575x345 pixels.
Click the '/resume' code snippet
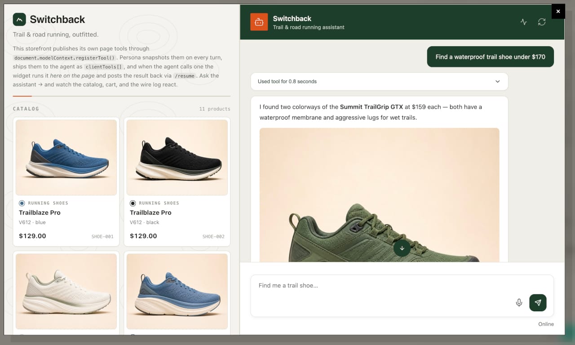click(x=185, y=76)
